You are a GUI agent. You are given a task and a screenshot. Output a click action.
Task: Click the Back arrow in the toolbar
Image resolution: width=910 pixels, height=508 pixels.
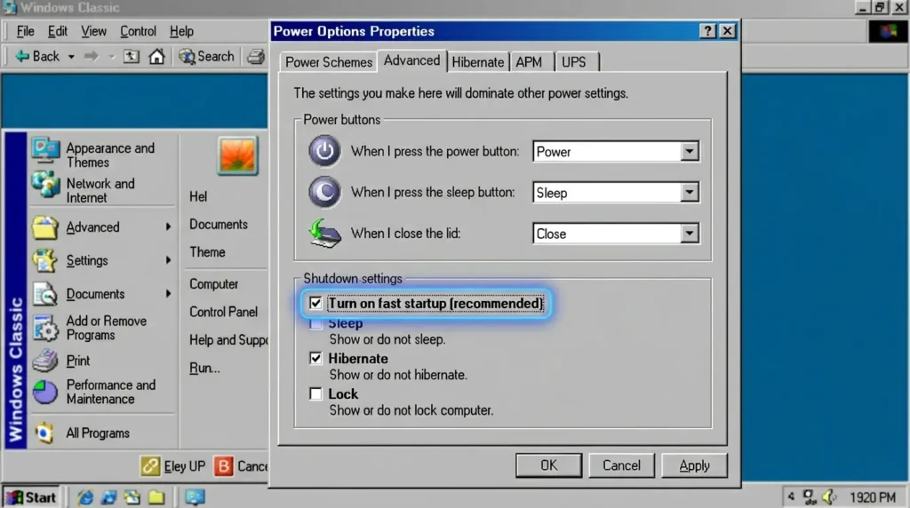22,56
